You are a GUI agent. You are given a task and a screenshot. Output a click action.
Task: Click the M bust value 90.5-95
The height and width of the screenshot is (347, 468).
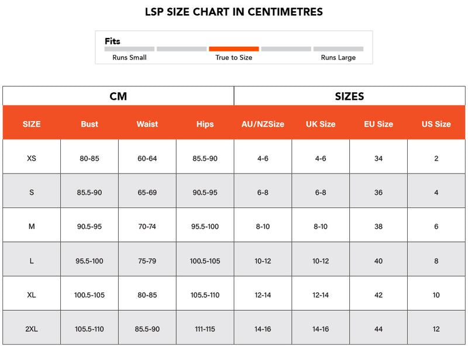(x=90, y=227)
